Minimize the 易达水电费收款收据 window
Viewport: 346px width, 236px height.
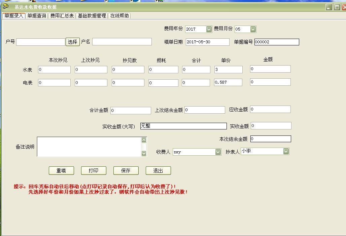329,7
